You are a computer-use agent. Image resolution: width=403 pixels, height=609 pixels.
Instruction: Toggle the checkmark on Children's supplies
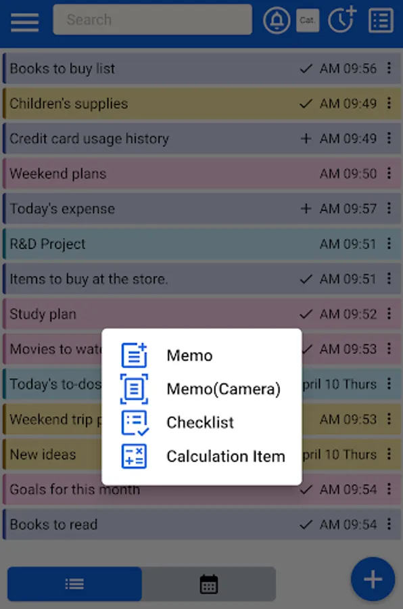tap(306, 103)
